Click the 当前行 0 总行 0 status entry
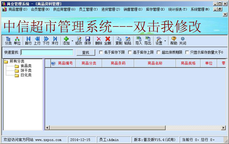The image size is (229, 144). point(198,140)
